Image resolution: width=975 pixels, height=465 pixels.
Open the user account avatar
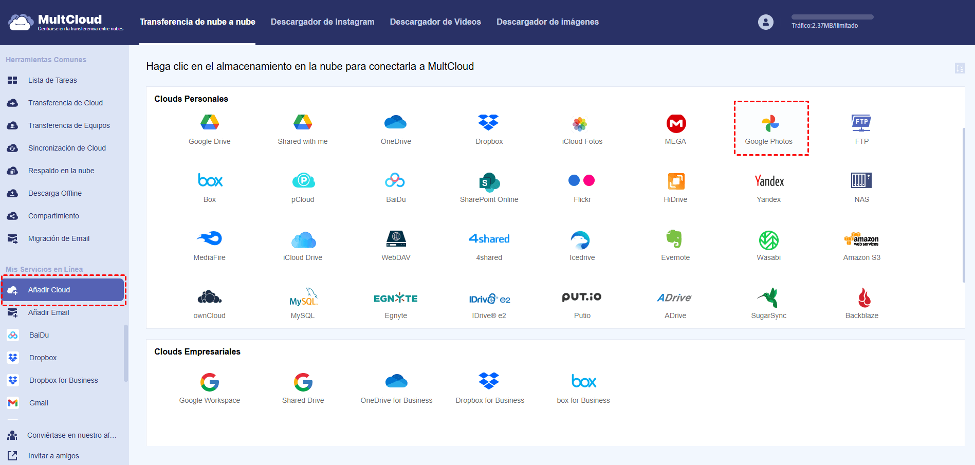(x=765, y=22)
